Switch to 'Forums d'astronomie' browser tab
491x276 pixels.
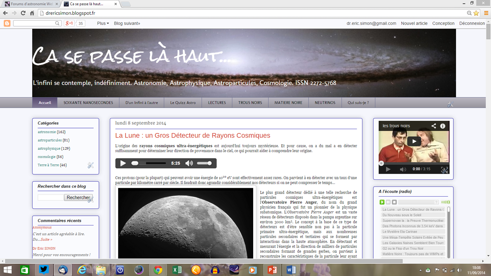31,4
